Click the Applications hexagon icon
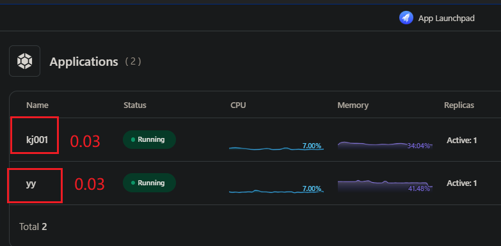The height and width of the screenshot is (246, 501). 24,61
